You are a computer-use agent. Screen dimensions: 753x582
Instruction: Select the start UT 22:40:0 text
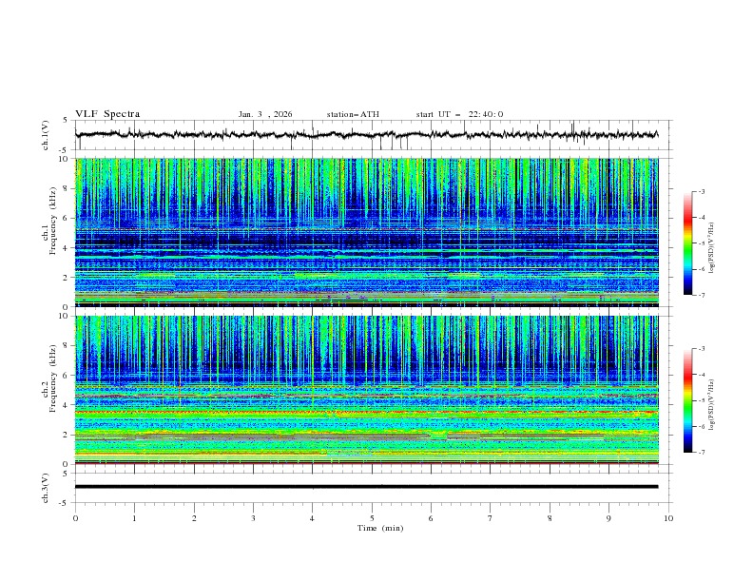click(x=460, y=114)
